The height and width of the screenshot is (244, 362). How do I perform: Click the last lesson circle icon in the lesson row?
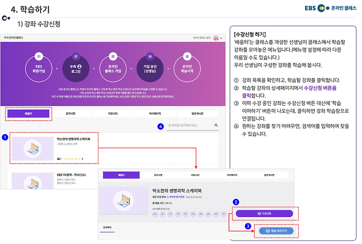coord(223,214)
